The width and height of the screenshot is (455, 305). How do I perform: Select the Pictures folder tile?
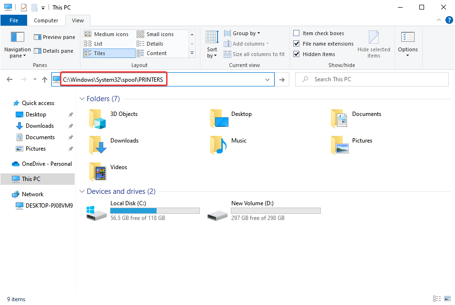tap(351, 145)
